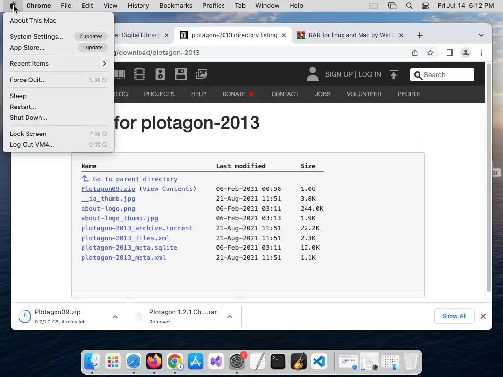Image resolution: width=503 pixels, height=377 pixels.
Task: Open the Trash in the Dock
Action: (x=411, y=361)
